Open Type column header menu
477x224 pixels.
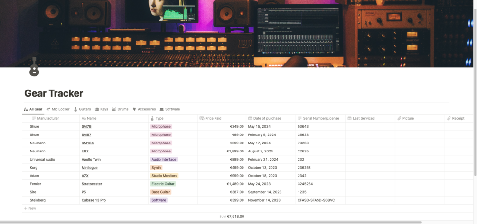coord(173,118)
